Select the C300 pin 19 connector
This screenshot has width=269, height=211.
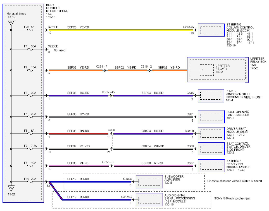click(111, 134)
